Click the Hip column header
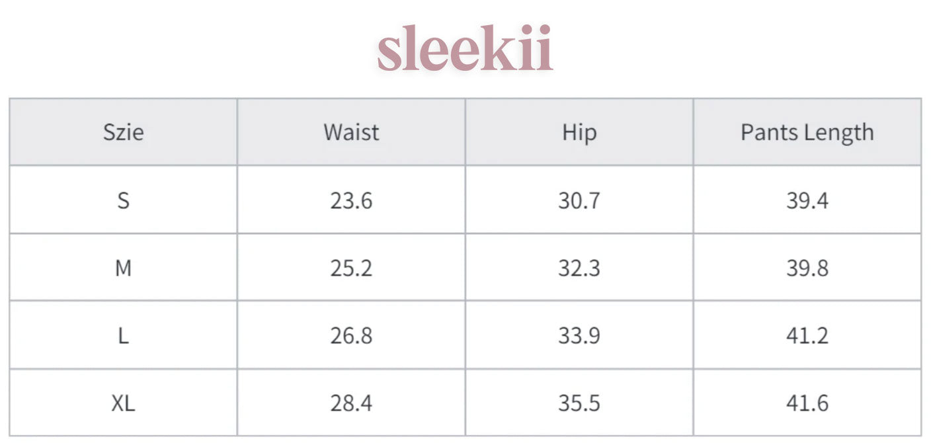 (579, 132)
